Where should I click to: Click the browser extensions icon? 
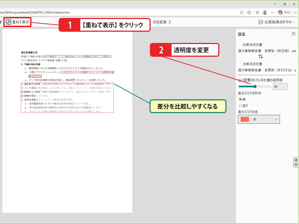tap(249, 13)
